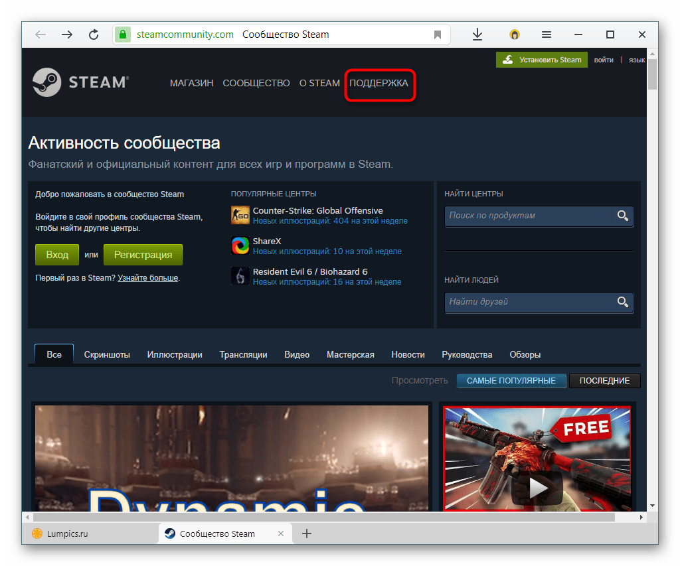The image size is (680, 566).
Task: Open ПОДДЕРЖКА in Steam navigation
Action: click(x=379, y=83)
